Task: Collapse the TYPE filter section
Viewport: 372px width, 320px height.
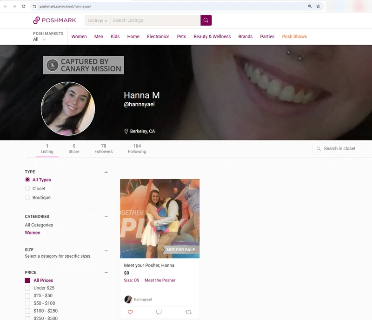Action: pyautogui.click(x=106, y=172)
